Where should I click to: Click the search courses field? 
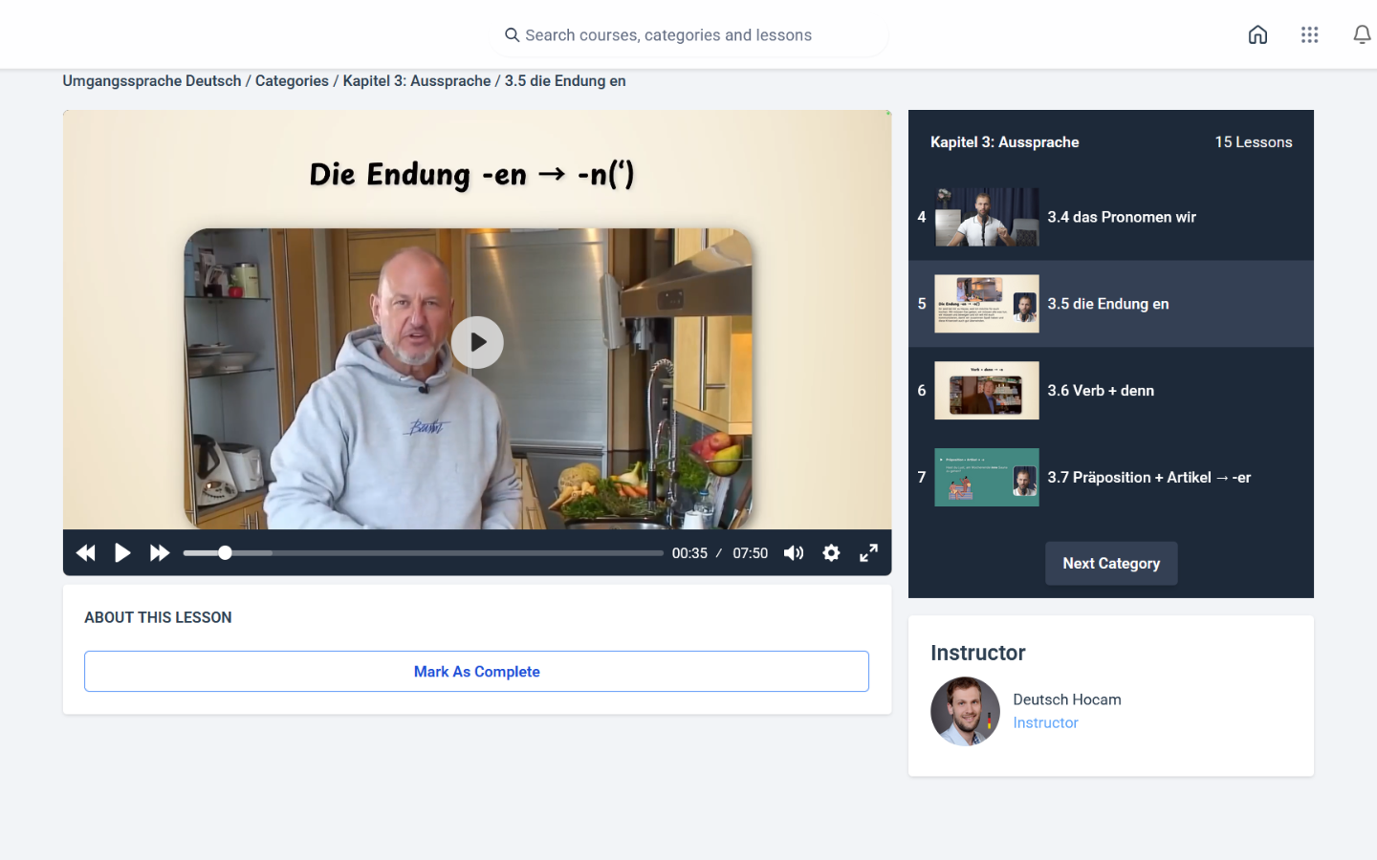point(688,35)
